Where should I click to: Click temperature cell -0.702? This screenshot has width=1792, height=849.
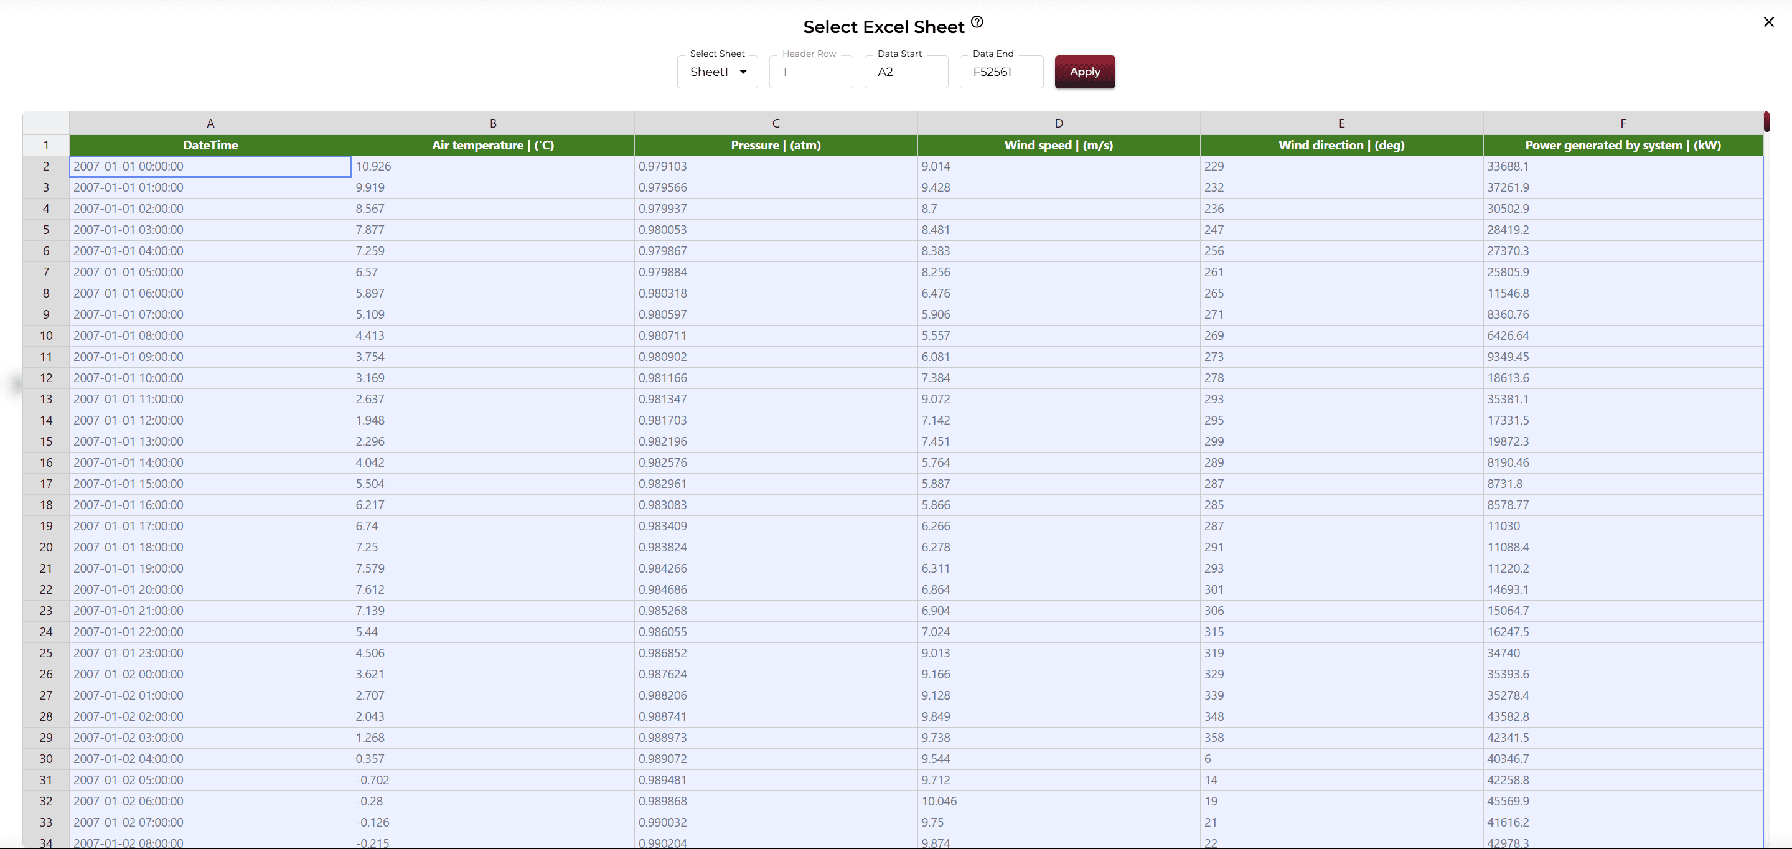coord(493,780)
